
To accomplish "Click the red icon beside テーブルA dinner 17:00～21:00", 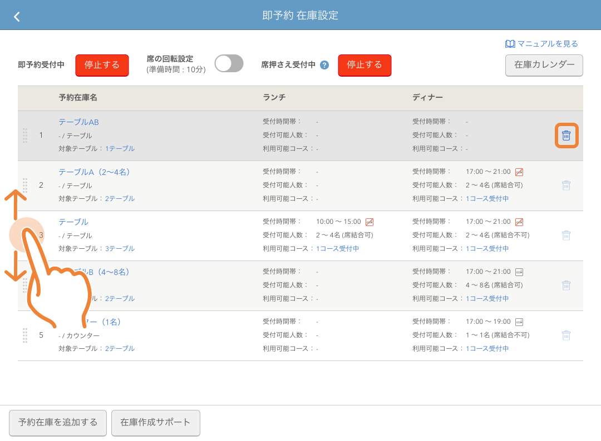I will (x=519, y=172).
